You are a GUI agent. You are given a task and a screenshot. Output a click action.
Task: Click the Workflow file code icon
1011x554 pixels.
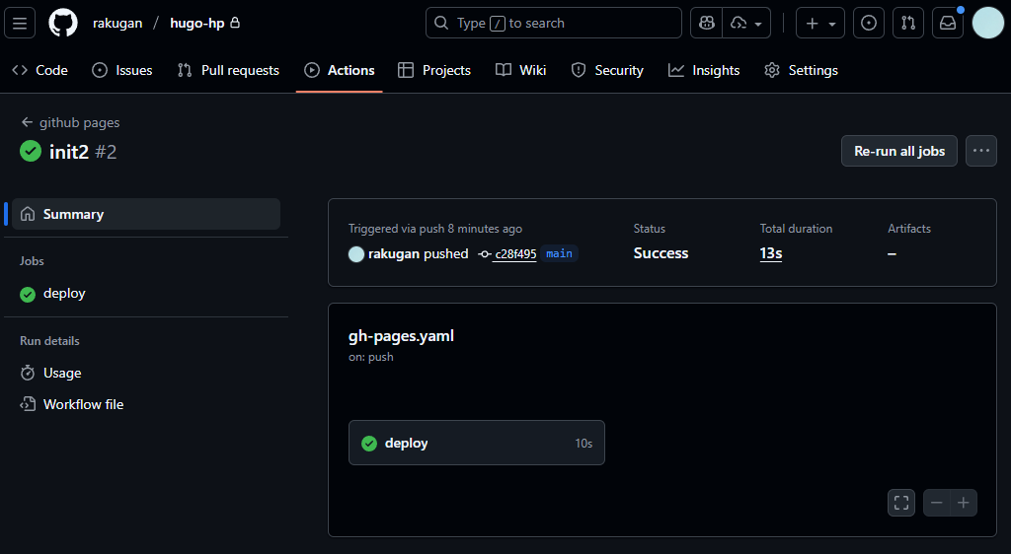[28, 405]
